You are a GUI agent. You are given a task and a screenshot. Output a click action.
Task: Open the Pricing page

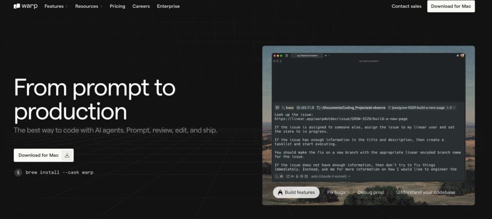[117, 6]
